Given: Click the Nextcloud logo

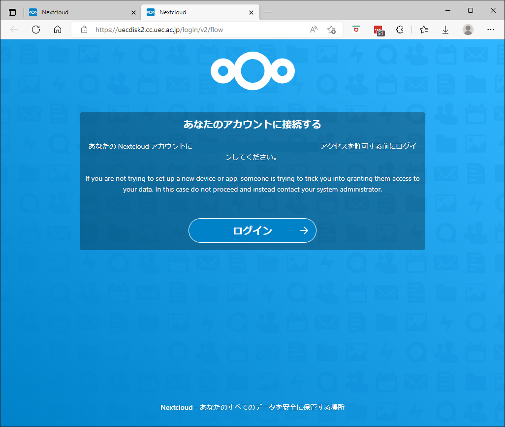Looking at the screenshot, I should coord(252,71).
